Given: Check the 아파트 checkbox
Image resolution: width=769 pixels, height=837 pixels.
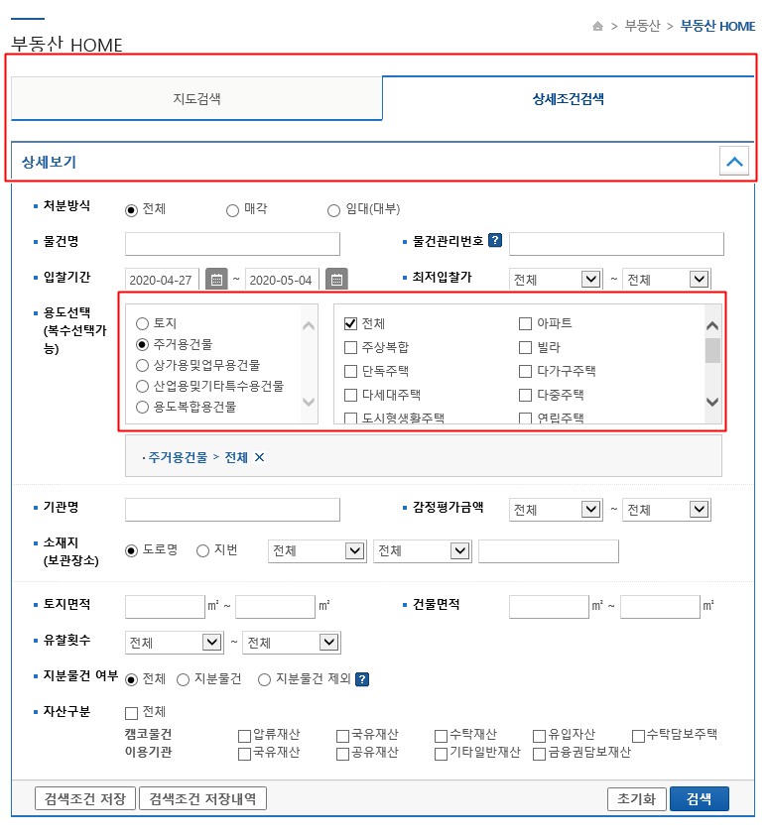Looking at the screenshot, I should 526,323.
